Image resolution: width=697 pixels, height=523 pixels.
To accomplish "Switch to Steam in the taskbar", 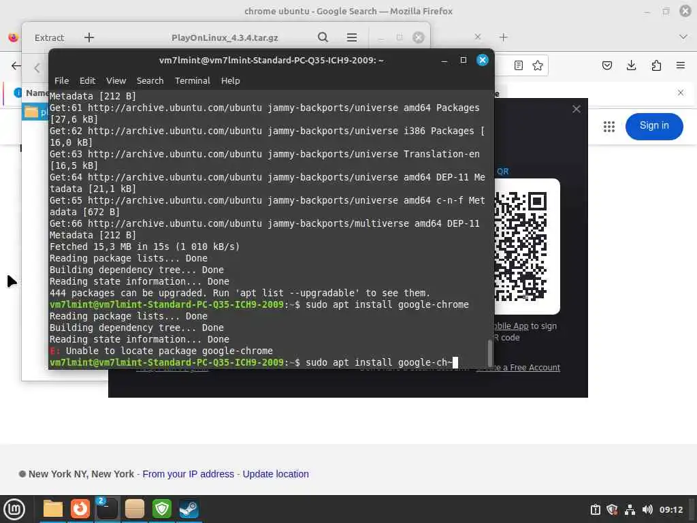I will (x=189, y=509).
